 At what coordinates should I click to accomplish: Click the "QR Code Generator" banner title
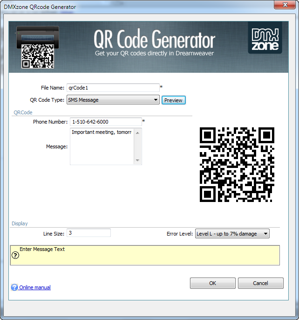154,39
